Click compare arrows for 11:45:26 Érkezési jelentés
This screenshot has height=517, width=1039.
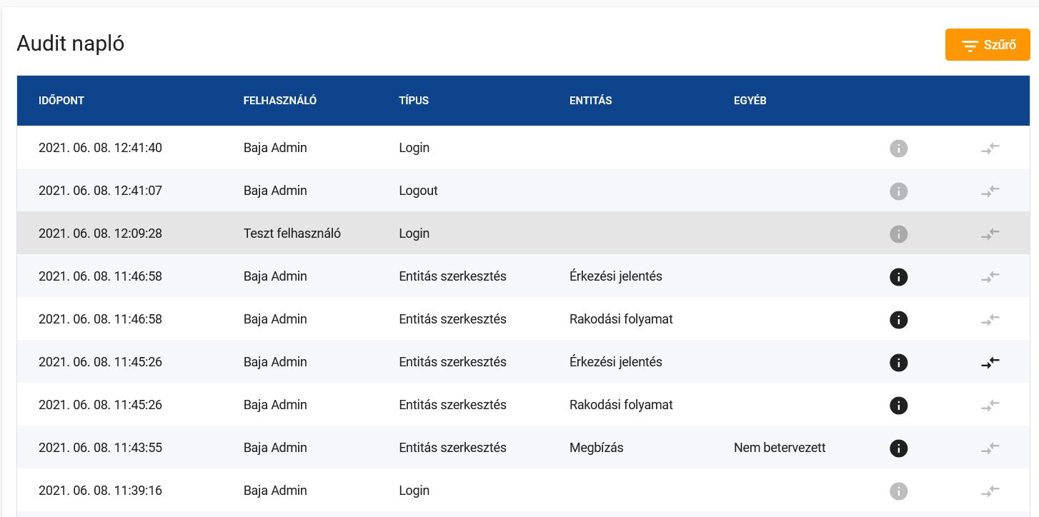click(990, 363)
